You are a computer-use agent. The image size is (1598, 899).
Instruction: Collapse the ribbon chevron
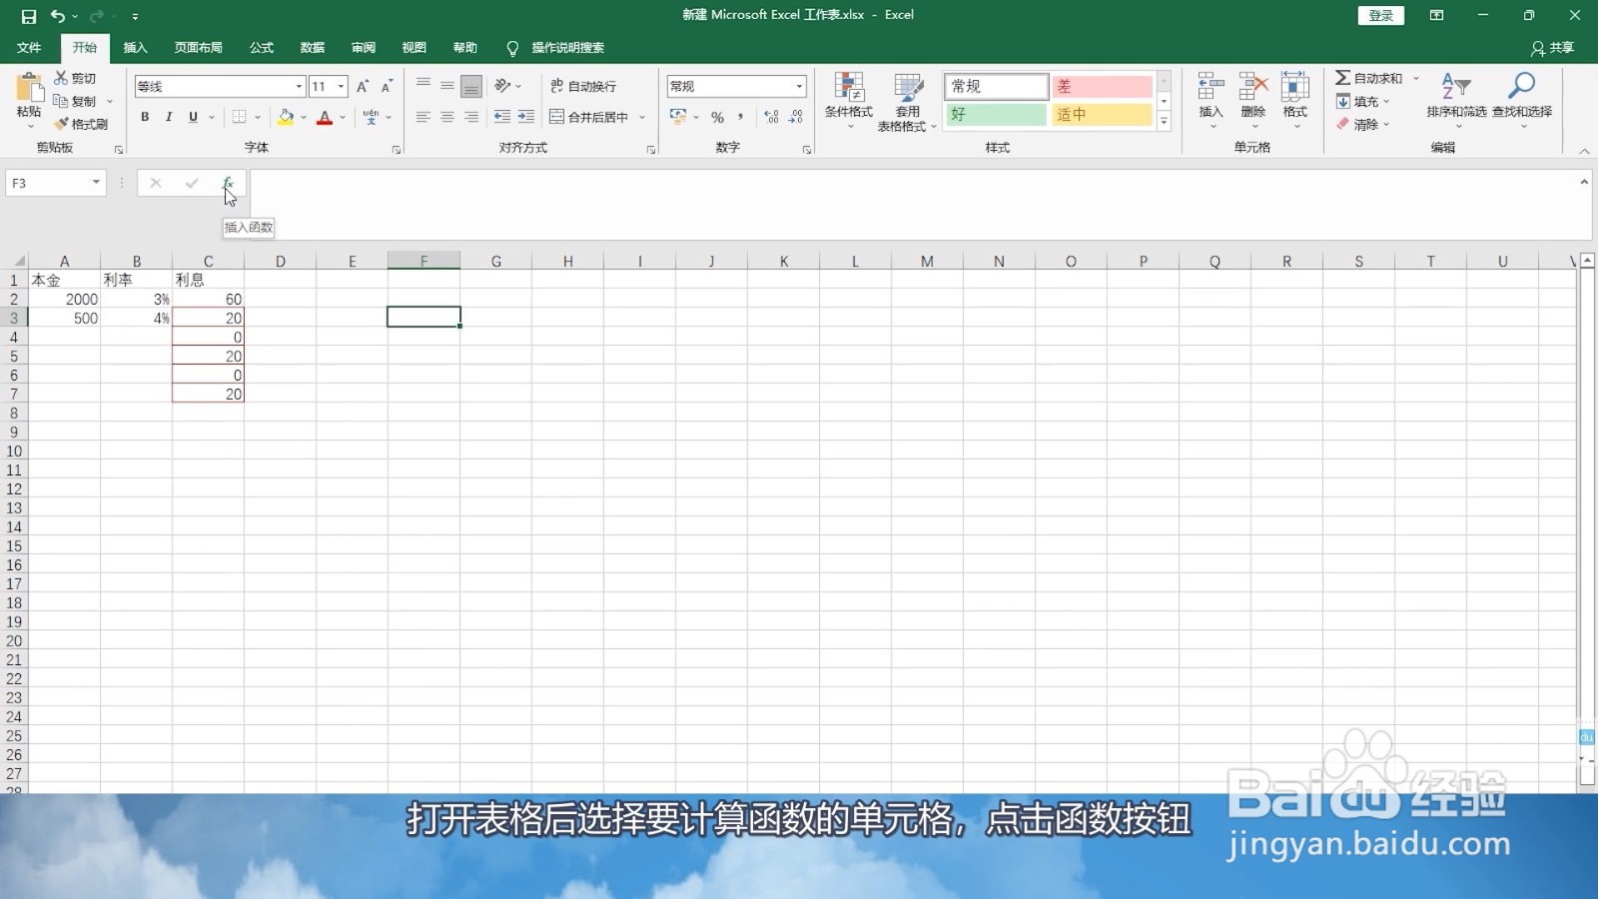1584,151
